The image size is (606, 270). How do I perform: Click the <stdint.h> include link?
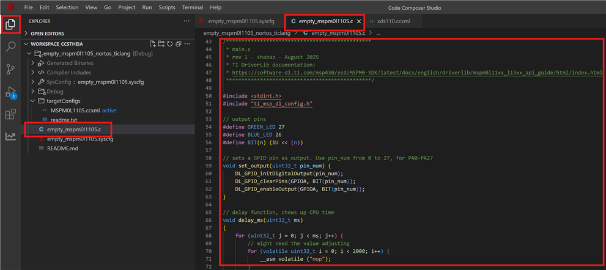pos(266,96)
